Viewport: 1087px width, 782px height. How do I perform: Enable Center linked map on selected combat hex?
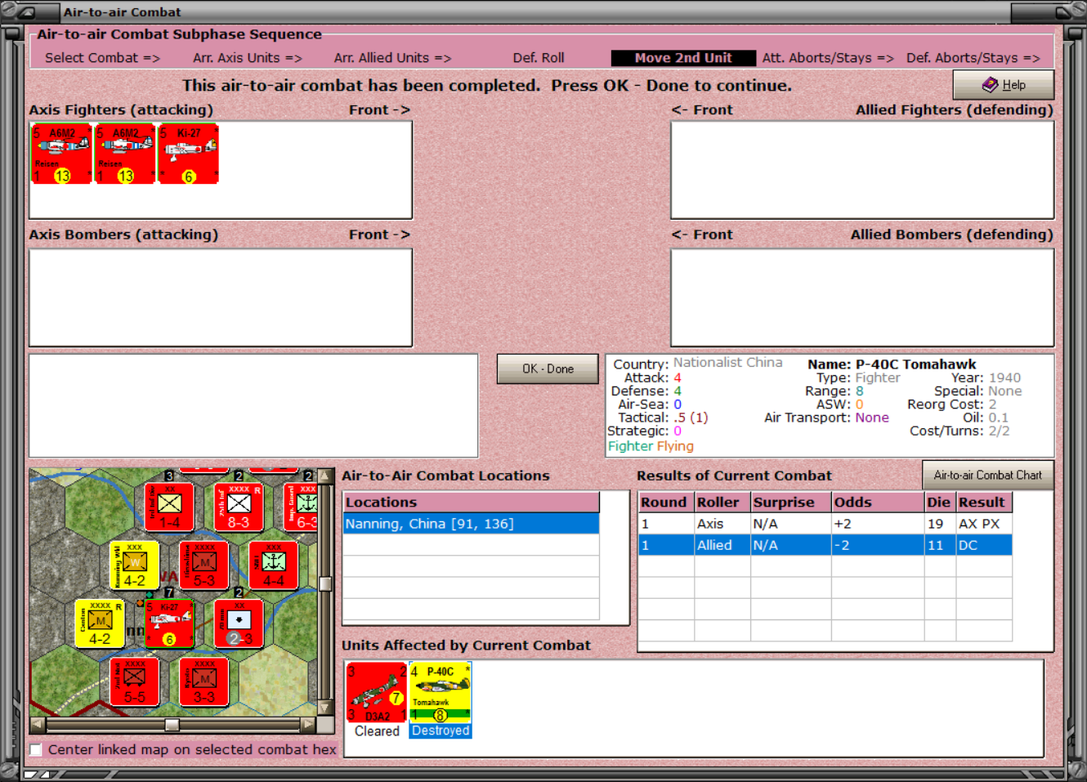tap(36, 749)
